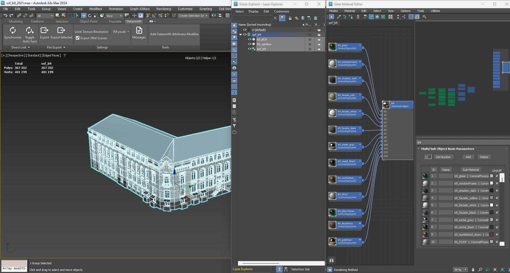Toggle frozen snowflake for b9_BOX row
This screenshot has width=510, height=273.
pyautogui.click(x=310, y=39)
